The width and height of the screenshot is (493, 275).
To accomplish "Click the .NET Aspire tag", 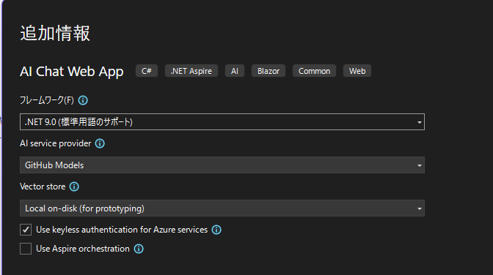I will click(x=191, y=71).
